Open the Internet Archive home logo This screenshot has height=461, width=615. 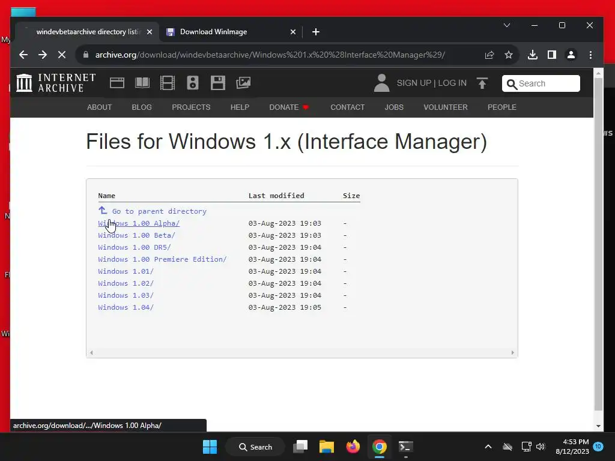pos(56,83)
